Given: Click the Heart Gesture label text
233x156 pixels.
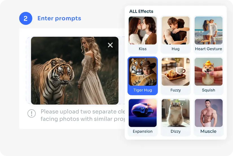Looking at the screenshot, I should [x=208, y=49].
